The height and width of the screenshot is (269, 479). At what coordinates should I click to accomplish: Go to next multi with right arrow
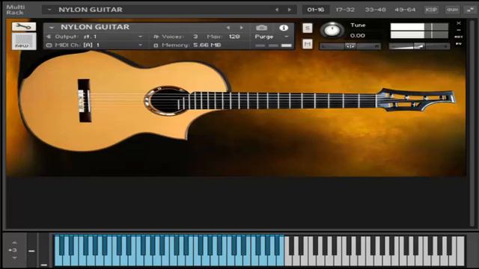(290, 10)
